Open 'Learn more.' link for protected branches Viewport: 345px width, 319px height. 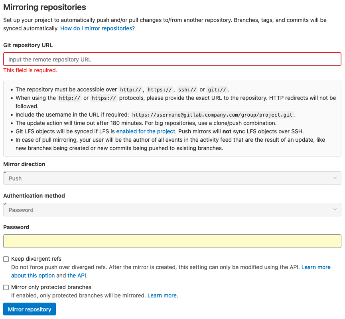pyautogui.click(x=163, y=296)
